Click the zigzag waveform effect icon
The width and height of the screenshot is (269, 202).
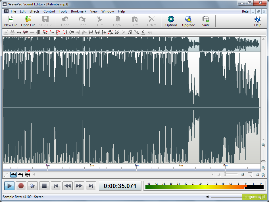coord(52,32)
